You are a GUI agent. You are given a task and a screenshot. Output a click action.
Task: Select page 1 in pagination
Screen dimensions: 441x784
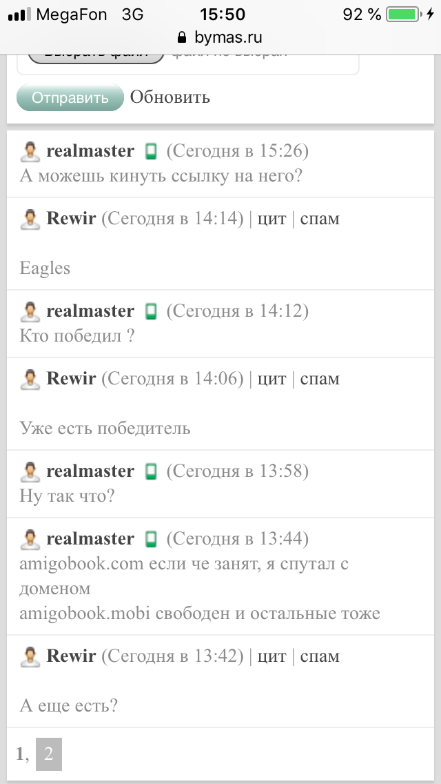coord(20,754)
